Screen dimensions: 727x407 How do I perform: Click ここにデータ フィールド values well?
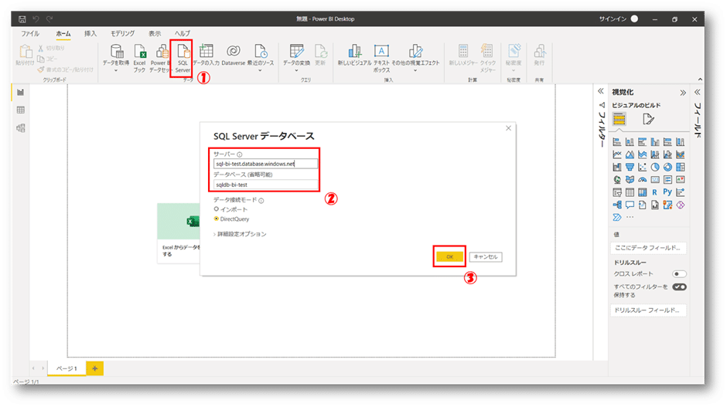pyautogui.click(x=647, y=248)
